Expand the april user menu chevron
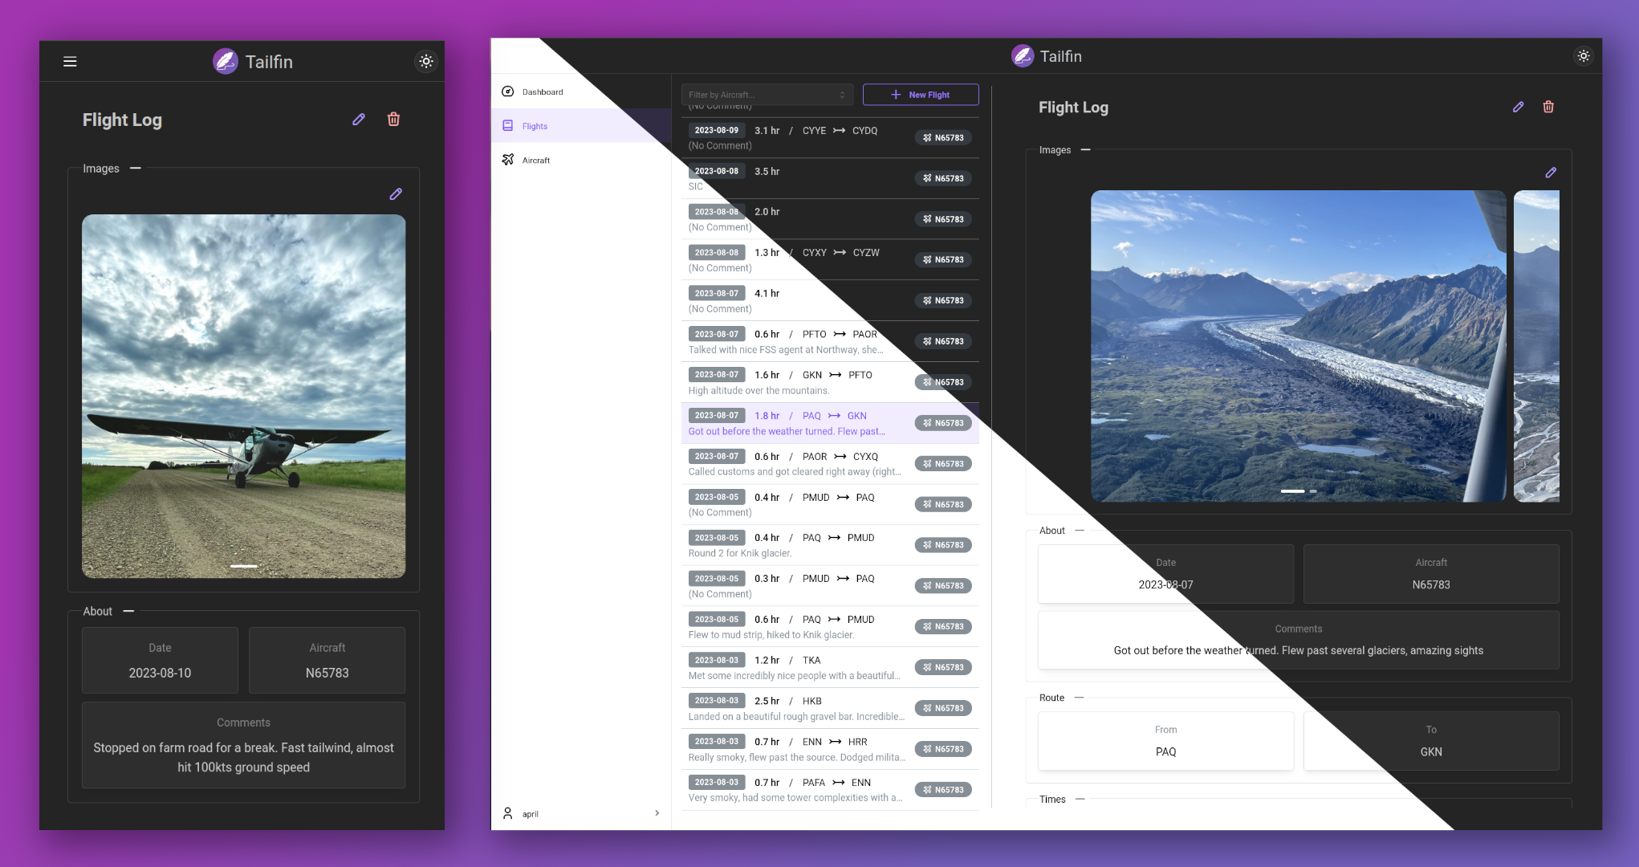The width and height of the screenshot is (1639, 867). coord(657,813)
